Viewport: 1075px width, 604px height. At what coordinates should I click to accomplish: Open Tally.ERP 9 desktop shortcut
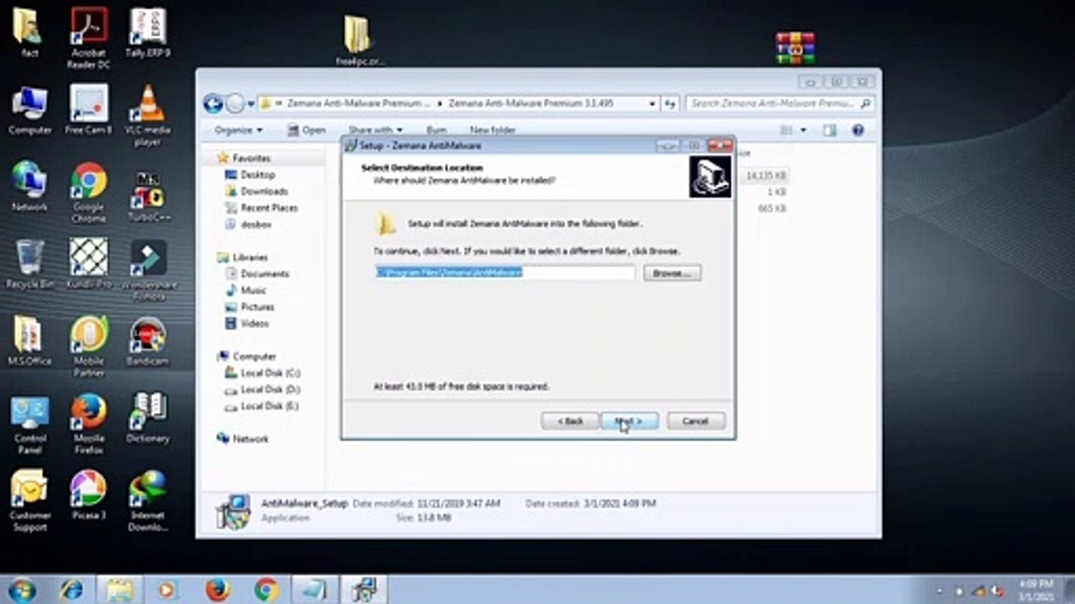(x=148, y=34)
